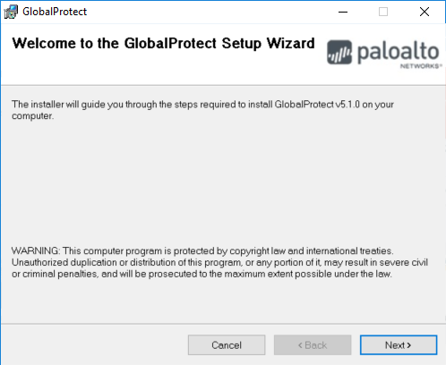Viewport: 446px width, 365px height.
Task: Click the word 'computer.' in the description
Action: click(33, 116)
